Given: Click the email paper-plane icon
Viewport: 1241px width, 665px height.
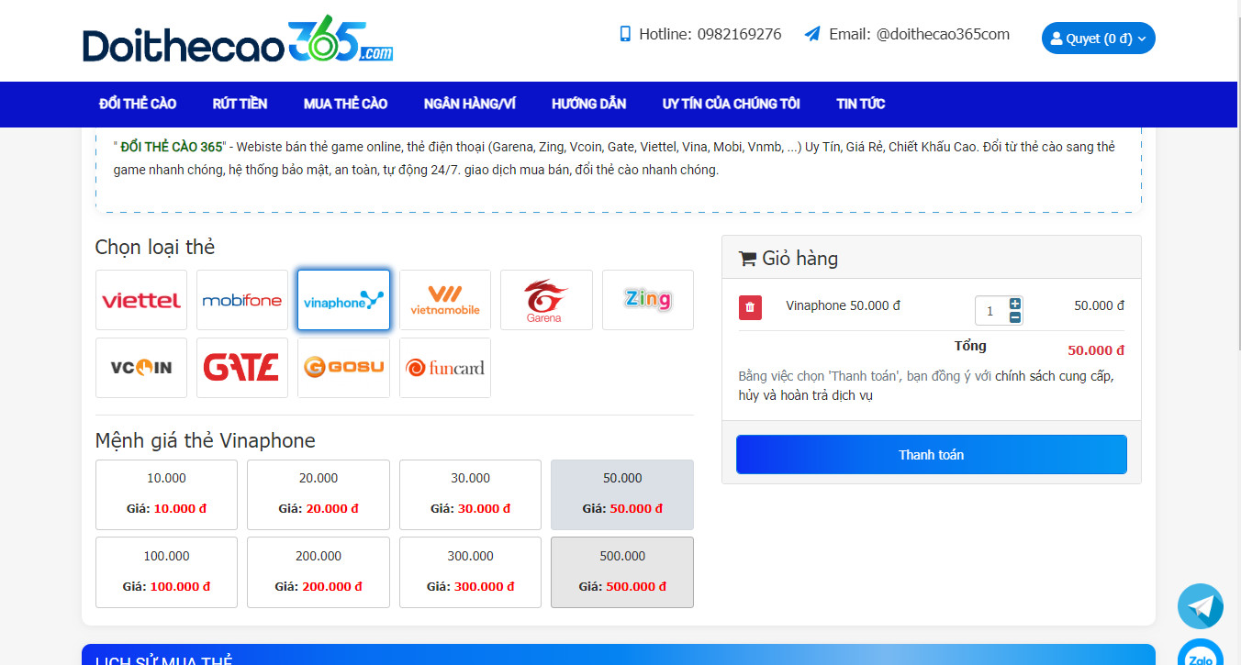Looking at the screenshot, I should tap(812, 34).
